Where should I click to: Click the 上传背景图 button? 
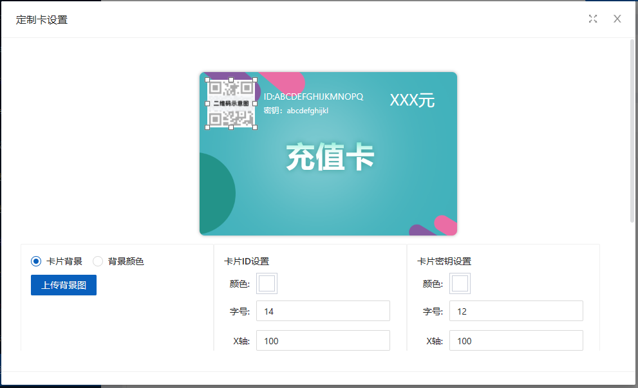click(64, 285)
